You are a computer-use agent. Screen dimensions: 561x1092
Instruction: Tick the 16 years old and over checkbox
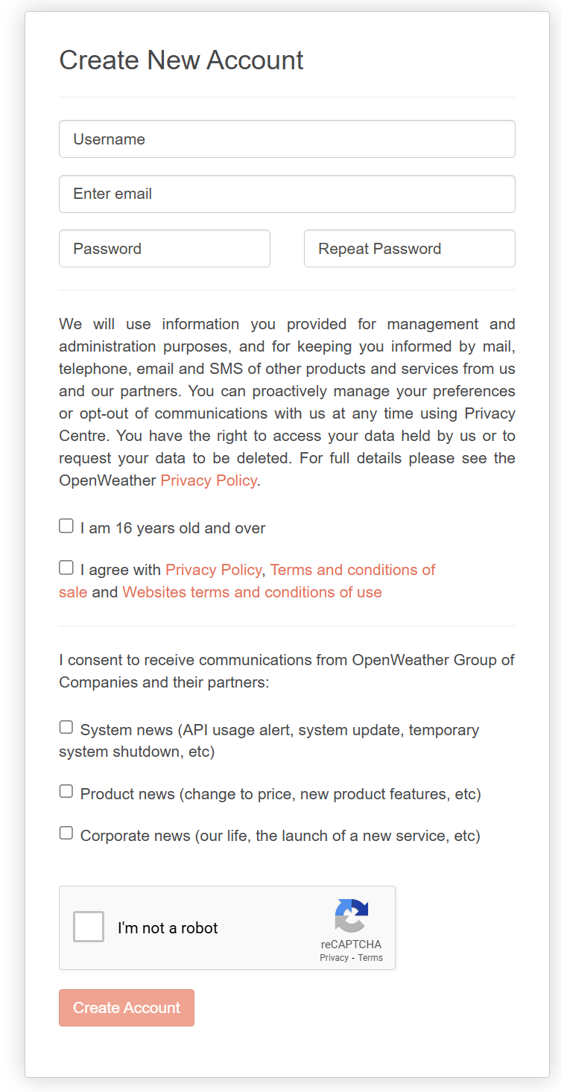coord(66,527)
